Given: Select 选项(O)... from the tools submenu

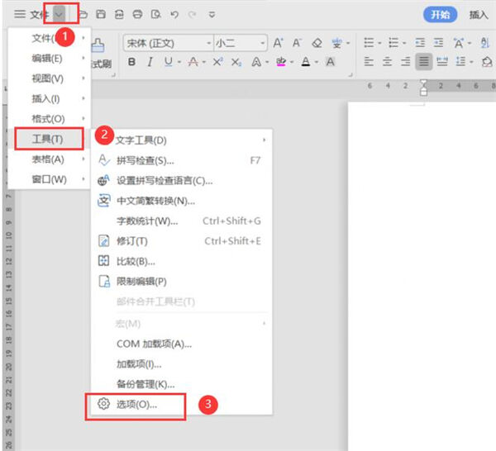Looking at the screenshot, I should (138, 405).
